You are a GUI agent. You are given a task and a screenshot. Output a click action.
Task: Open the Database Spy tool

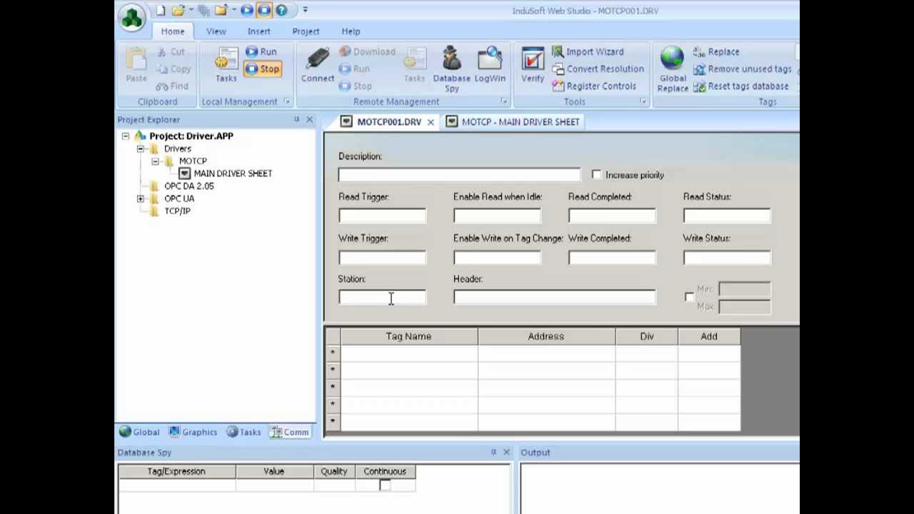[x=451, y=69]
